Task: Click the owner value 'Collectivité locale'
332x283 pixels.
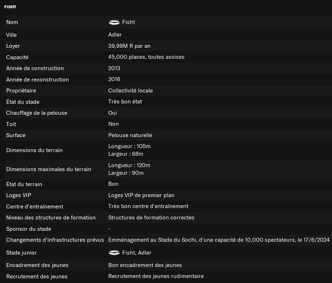Action: 130,91
